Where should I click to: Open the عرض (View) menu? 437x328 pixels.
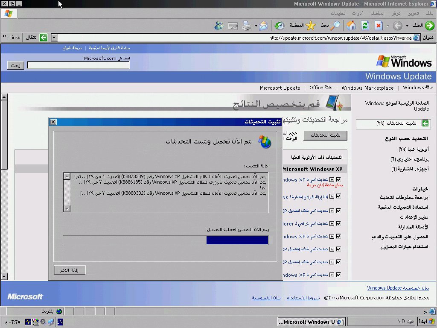click(x=396, y=13)
